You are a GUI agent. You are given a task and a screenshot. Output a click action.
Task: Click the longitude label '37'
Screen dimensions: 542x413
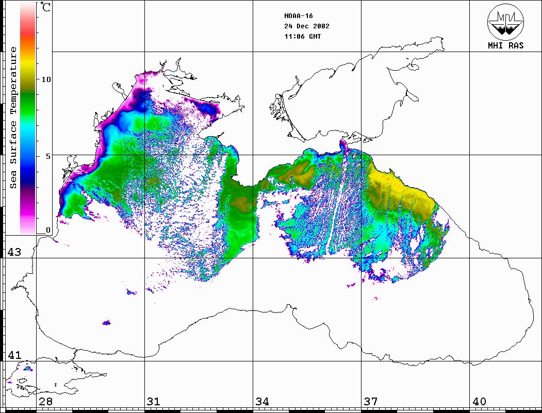tap(371, 401)
